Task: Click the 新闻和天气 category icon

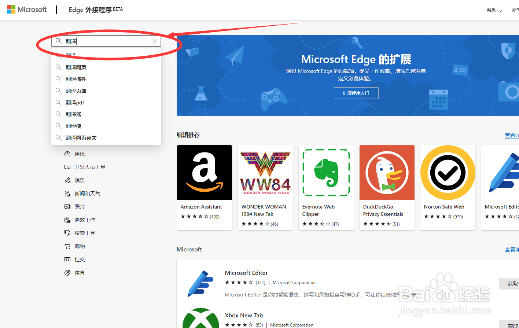Action: tap(67, 194)
